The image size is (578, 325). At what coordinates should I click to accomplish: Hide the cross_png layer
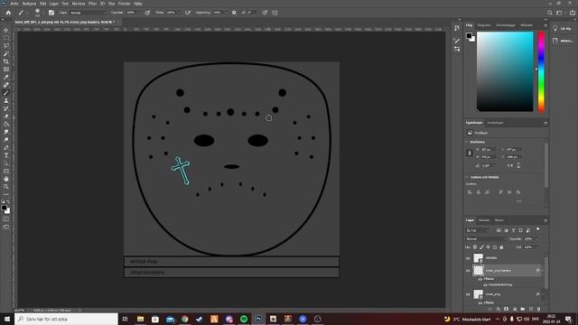pyautogui.click(x=468, y=294)
